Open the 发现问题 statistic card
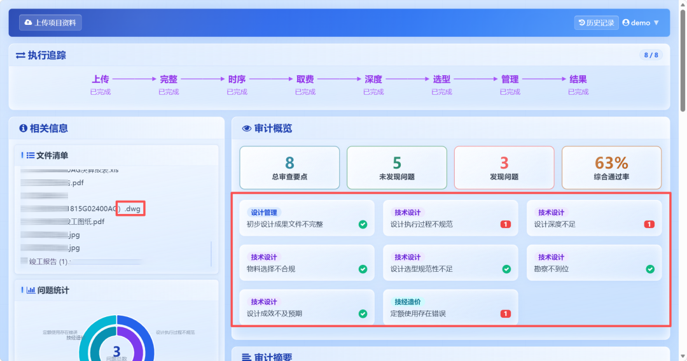This screenshot has height=361, width=687. click(504, 168)
